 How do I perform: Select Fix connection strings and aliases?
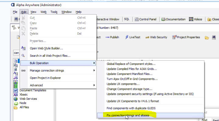click(x=150, y=115)
